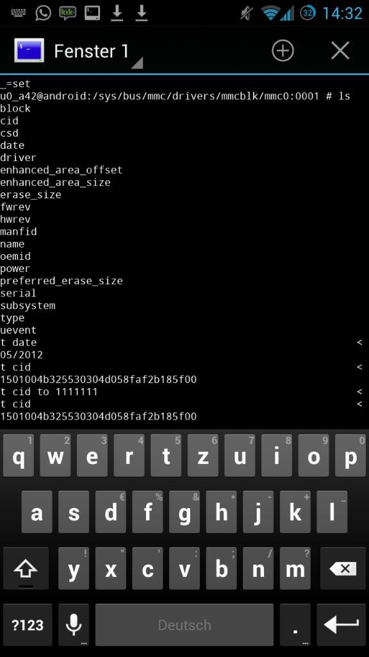
Task: Open Kik notification icon in status bar
Action: (67, 13)
